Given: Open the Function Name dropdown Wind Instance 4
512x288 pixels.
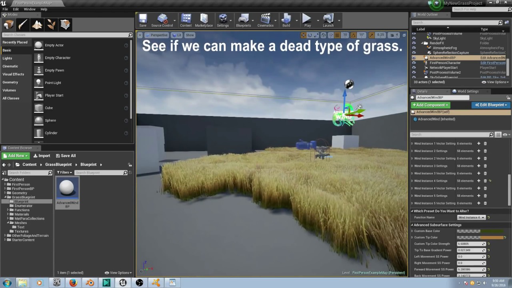Looking at the screenshot, I should click(x=471, y=217).
